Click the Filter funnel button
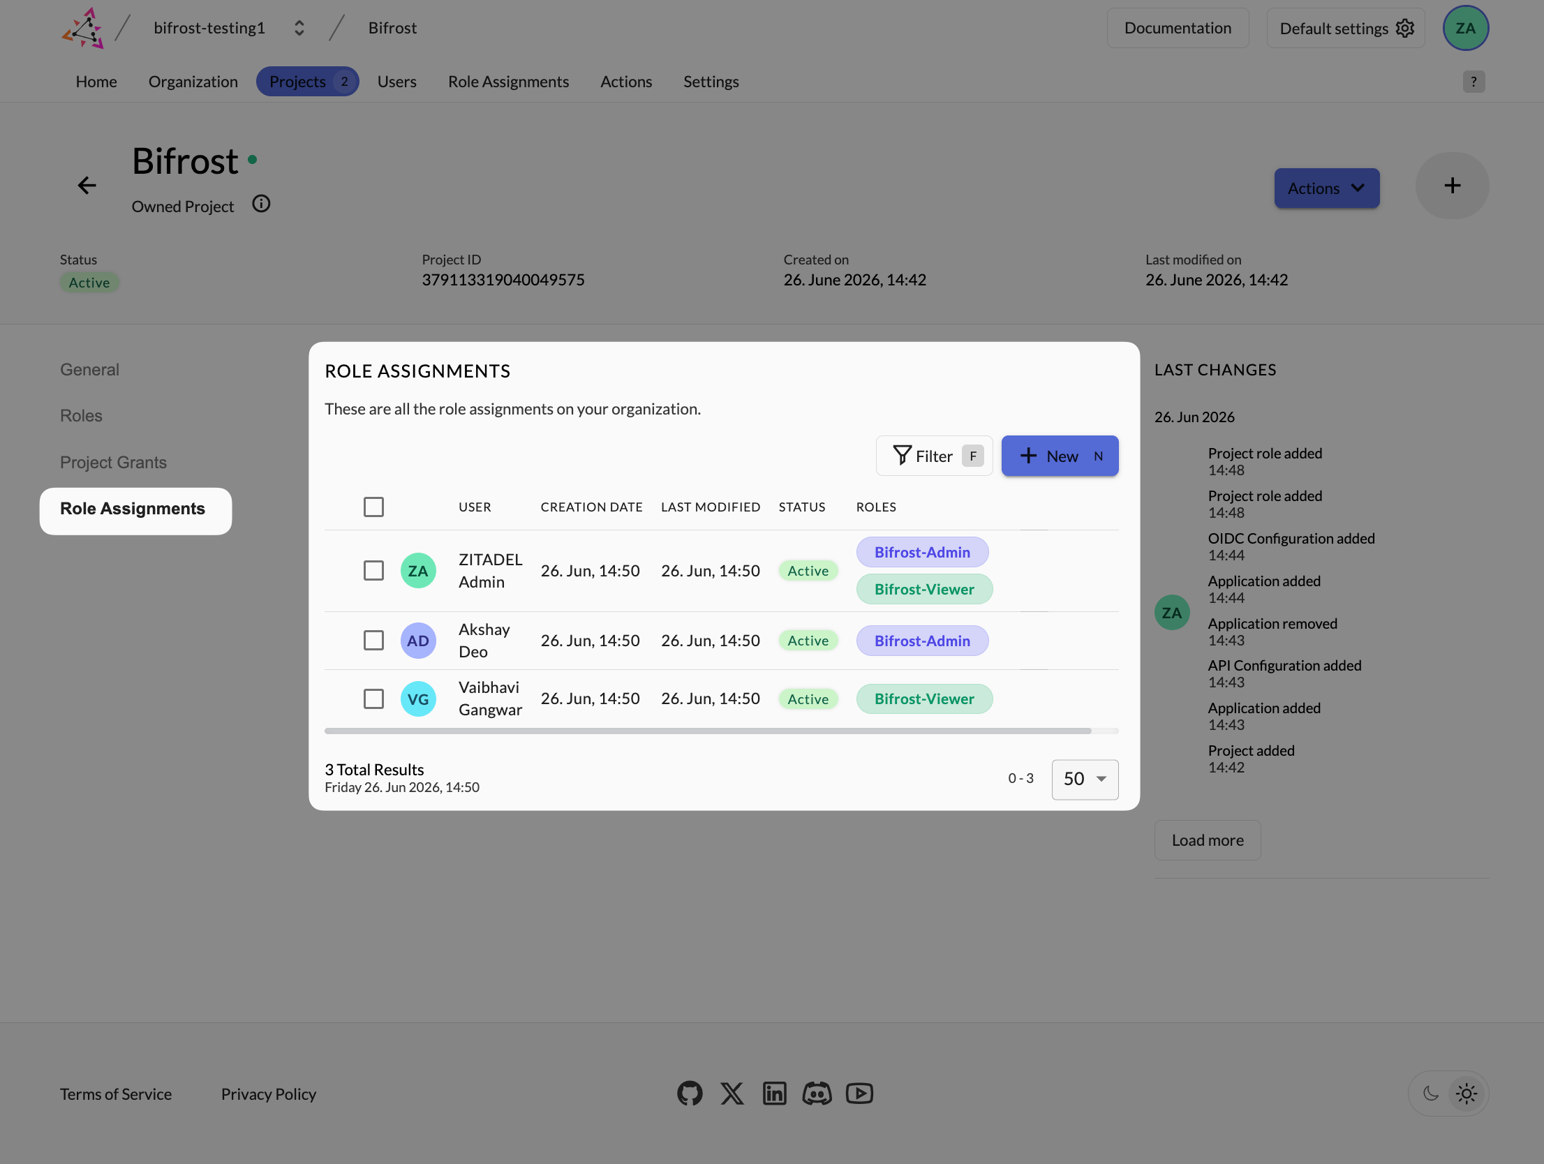1544x1164 pixels. point(934,456)
